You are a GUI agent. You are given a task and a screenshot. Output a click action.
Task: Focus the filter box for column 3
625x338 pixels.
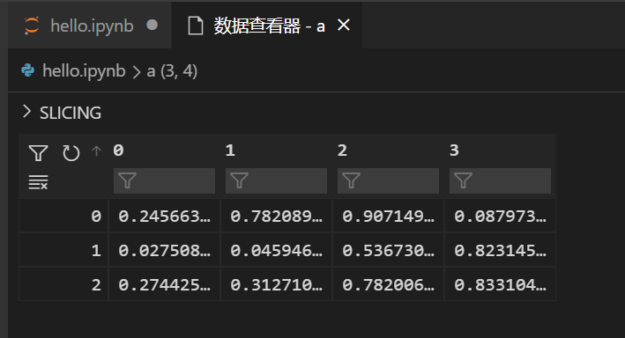point(500,180)
